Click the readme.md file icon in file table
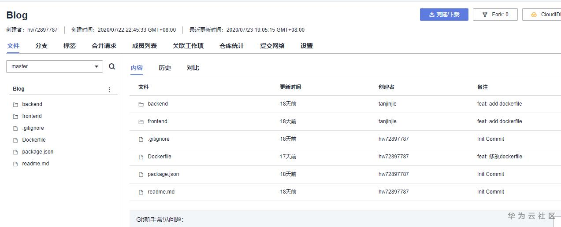The width and height of the screenshot is (561, 227). click(141, 192)
